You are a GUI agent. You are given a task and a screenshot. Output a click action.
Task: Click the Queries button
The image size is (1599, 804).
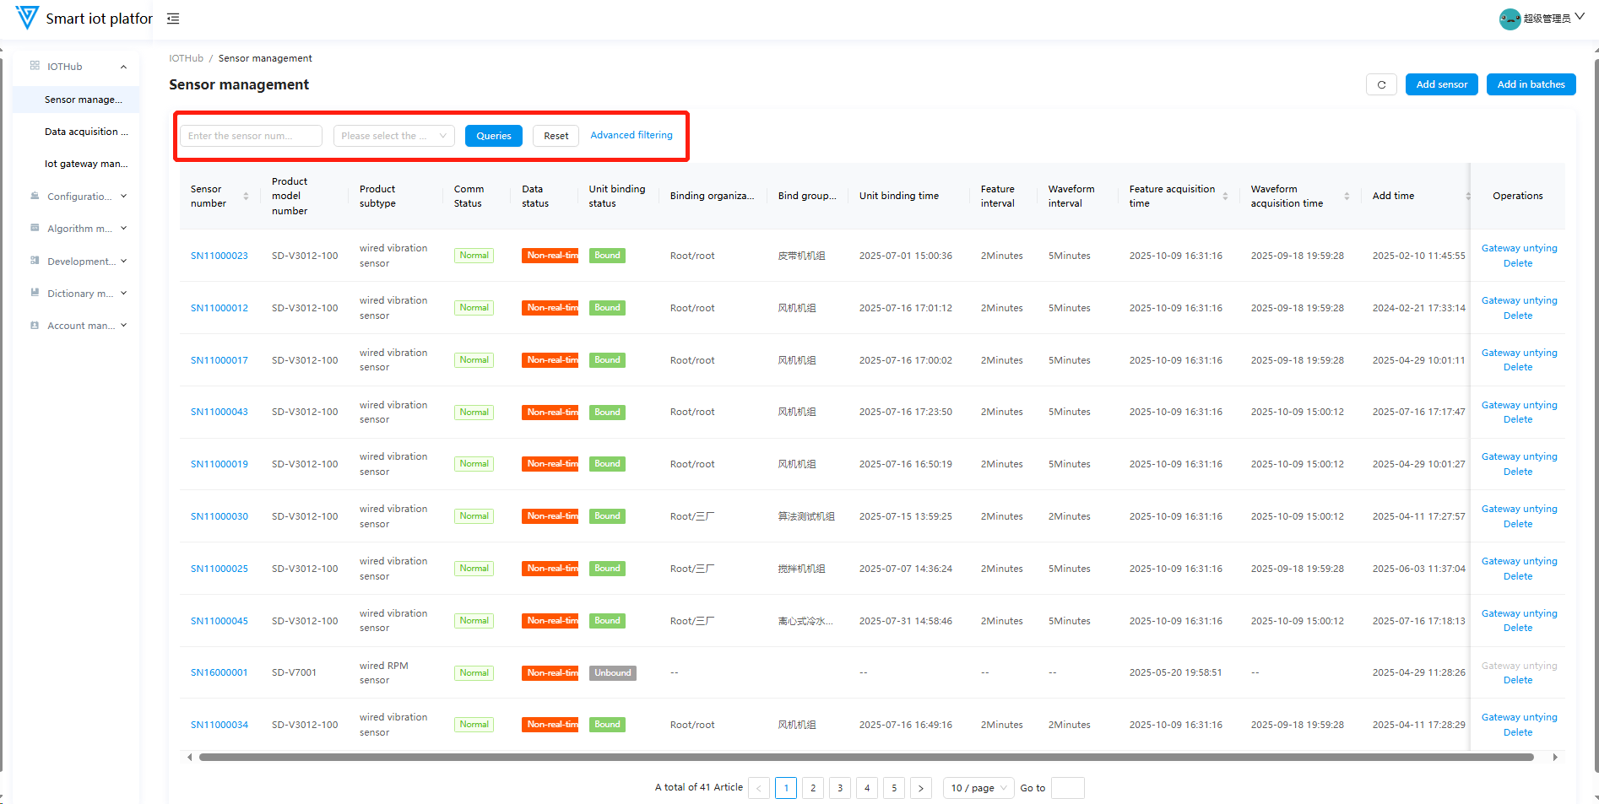click(493, 136)
